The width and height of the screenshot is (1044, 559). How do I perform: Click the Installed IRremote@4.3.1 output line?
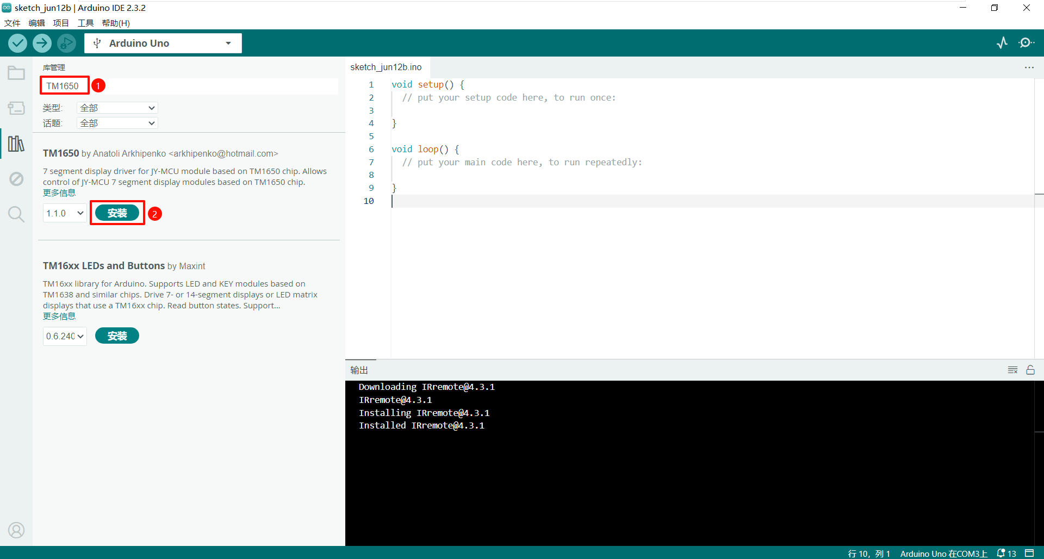(421, 426)
